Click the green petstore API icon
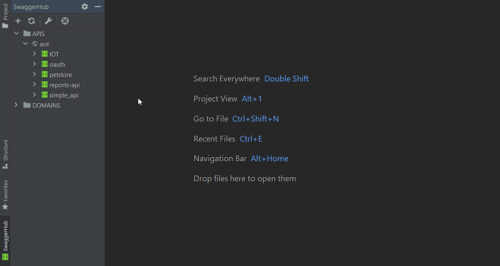This screenshot has height=266, width=500. pos(45,74)
